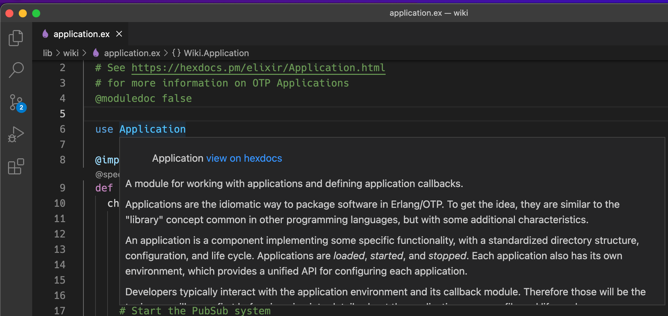This screenshot has width=668, height=316.
Task: Open the Run and Debug view
Action: coord(15,134)
